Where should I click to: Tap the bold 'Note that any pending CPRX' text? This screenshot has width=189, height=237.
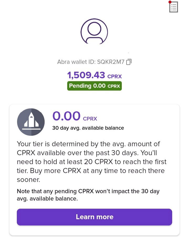(55, 191)
